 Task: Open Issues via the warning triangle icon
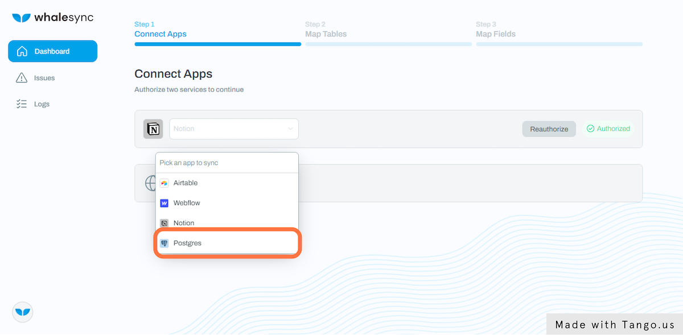(22, 78)
